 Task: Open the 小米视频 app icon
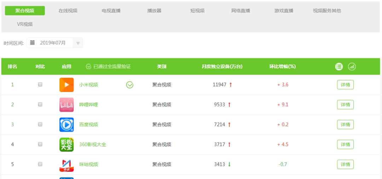pyautogui.click(x=66, y=85)
